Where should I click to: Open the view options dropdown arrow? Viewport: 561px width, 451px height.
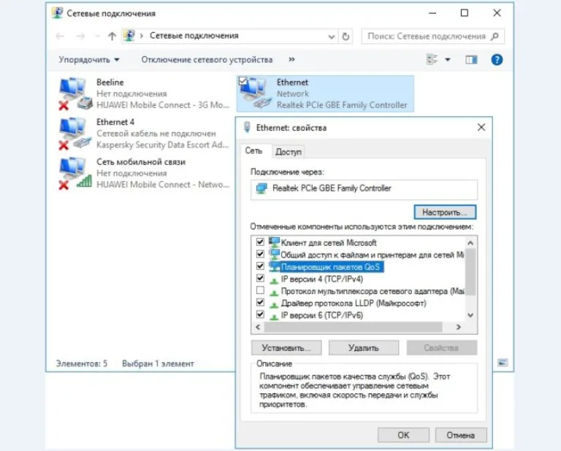pos(448,60)
